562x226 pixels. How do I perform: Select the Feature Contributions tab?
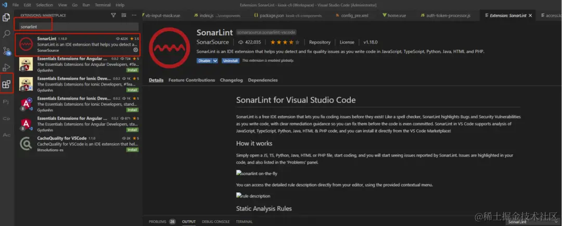pyautogui.click(x=191, y=80)
